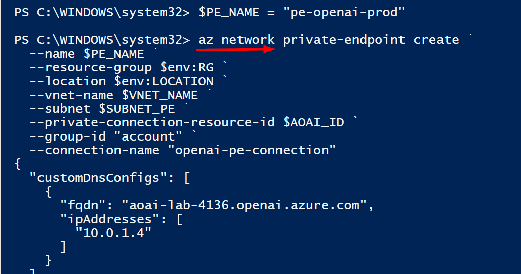The height and width of the screenshot is (274, 521).
Task: Click the aoai-lab-4136.openai.azure.com value
Action: click(244, 205)
